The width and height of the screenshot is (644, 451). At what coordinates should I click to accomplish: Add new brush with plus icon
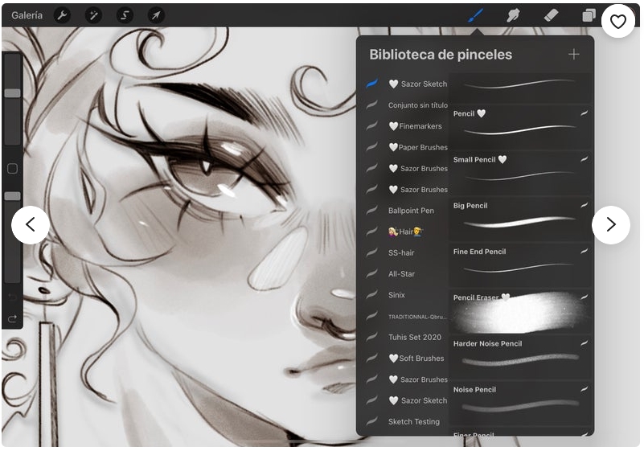[x=573, y=55]
